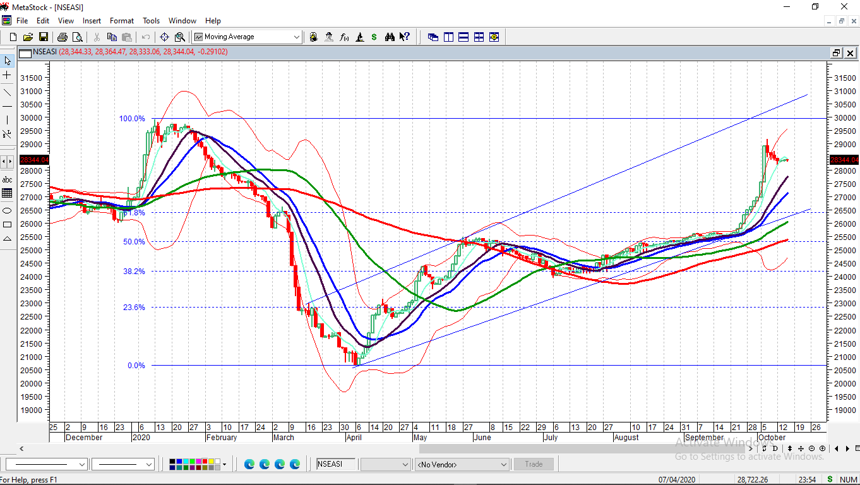
Task: Click the Print icon in toolbar
Action: click(x=63, y=37)
